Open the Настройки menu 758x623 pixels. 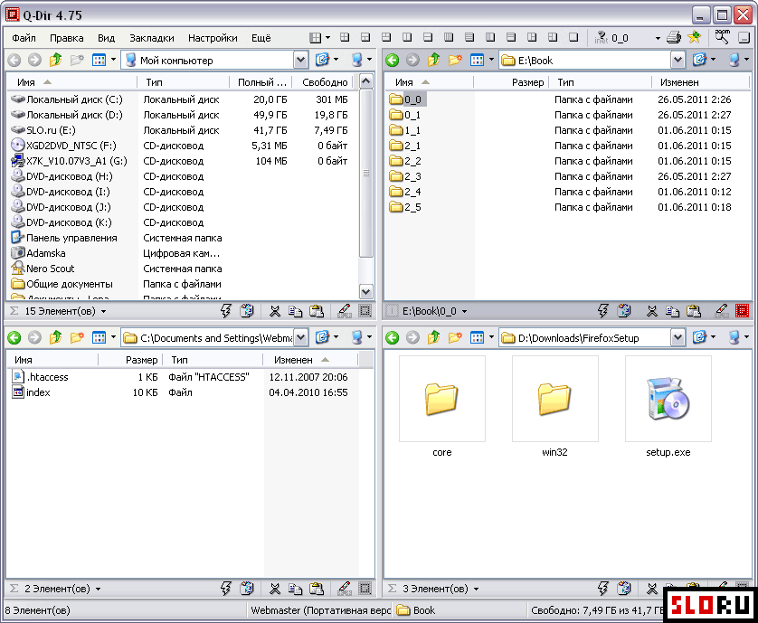coord(213,38)
